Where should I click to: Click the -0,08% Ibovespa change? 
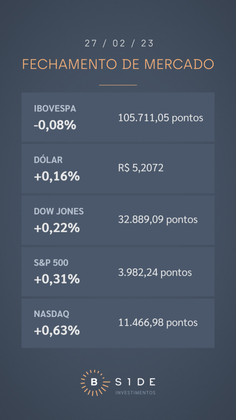coord(55,125)
